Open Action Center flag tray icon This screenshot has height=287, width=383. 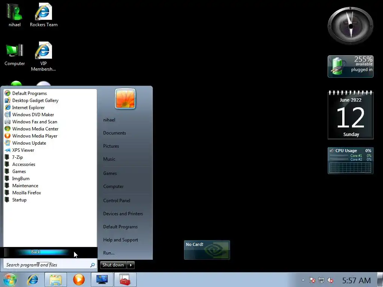point(312,280)
